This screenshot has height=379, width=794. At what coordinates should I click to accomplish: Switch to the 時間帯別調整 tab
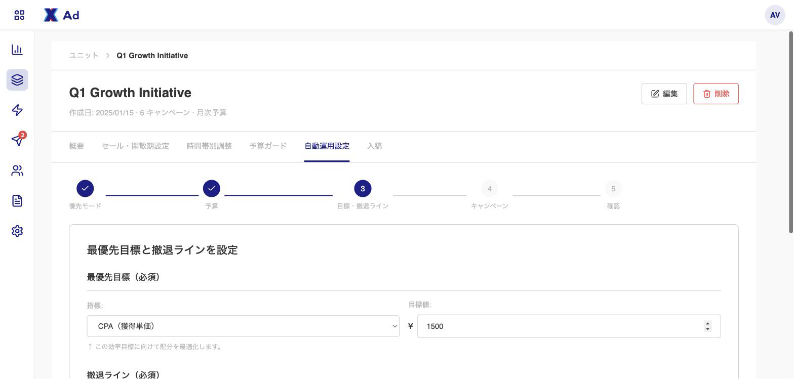tap(209, 146)
